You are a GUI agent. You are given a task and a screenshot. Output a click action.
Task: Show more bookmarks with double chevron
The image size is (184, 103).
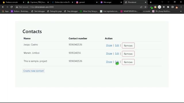coord(181,11)
